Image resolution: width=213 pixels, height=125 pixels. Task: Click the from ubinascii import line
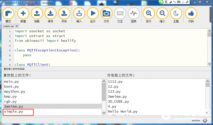(x=45, y=41)
